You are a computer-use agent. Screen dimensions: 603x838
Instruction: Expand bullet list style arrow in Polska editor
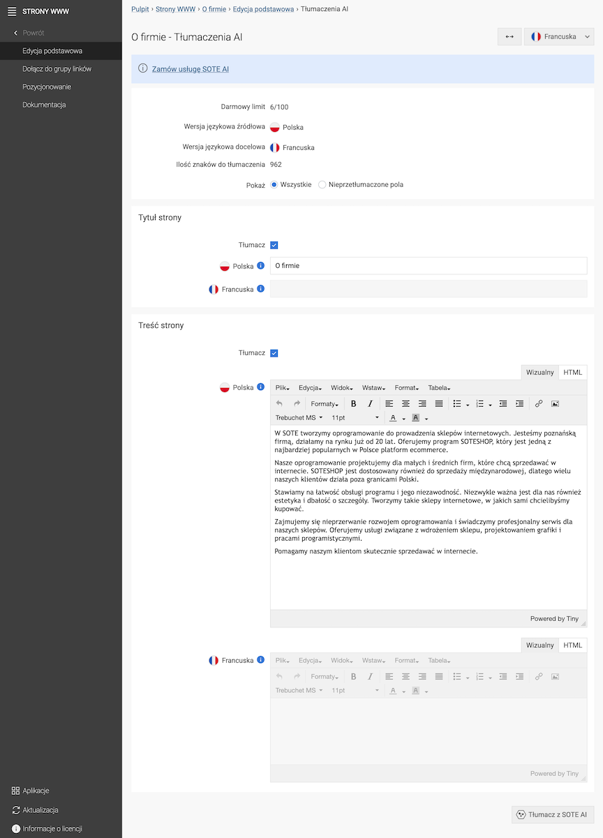tap(468, 404)
